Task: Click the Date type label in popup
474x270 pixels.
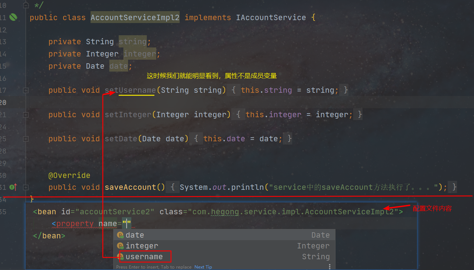Action: coord(321,235)
